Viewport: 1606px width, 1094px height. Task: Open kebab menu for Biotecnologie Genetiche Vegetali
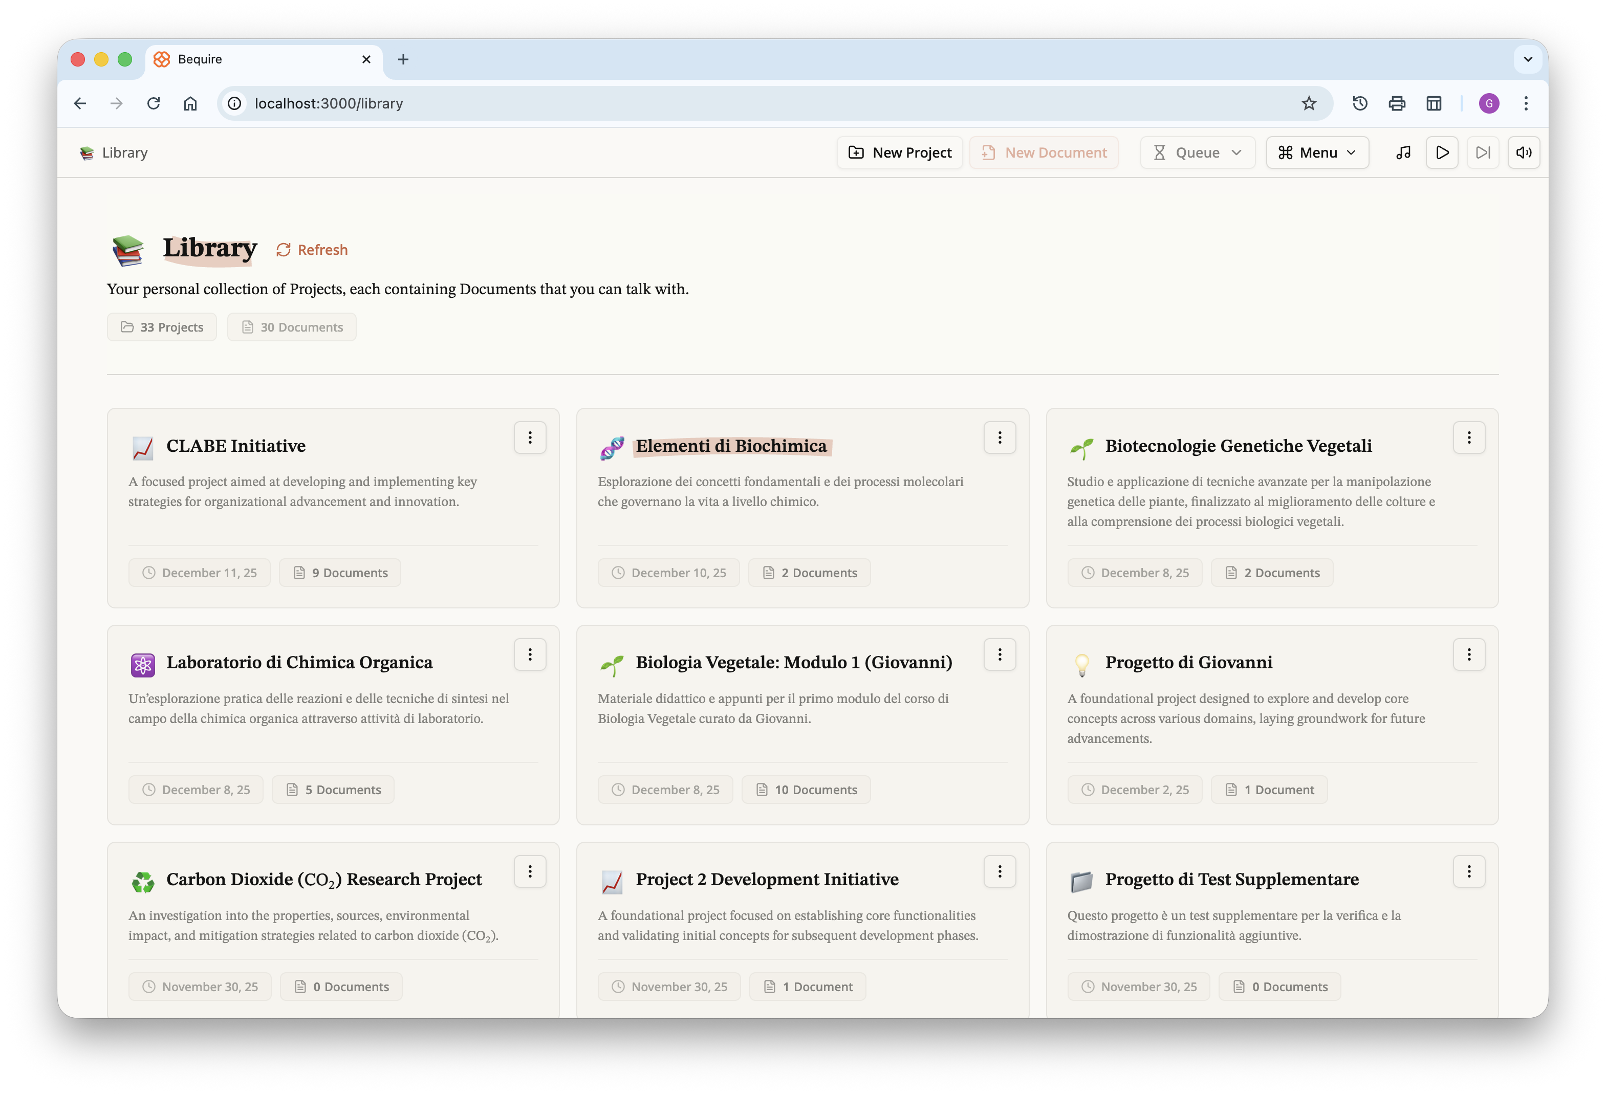point(1468,437)
